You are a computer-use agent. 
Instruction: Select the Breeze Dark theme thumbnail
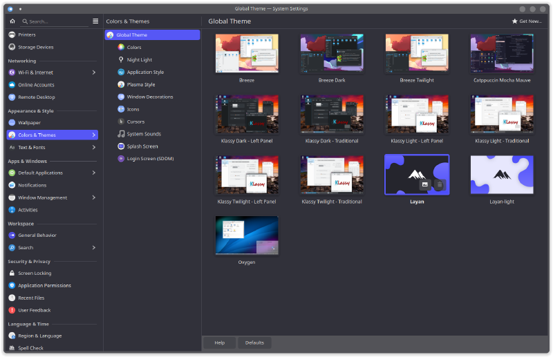coord(332,54)
